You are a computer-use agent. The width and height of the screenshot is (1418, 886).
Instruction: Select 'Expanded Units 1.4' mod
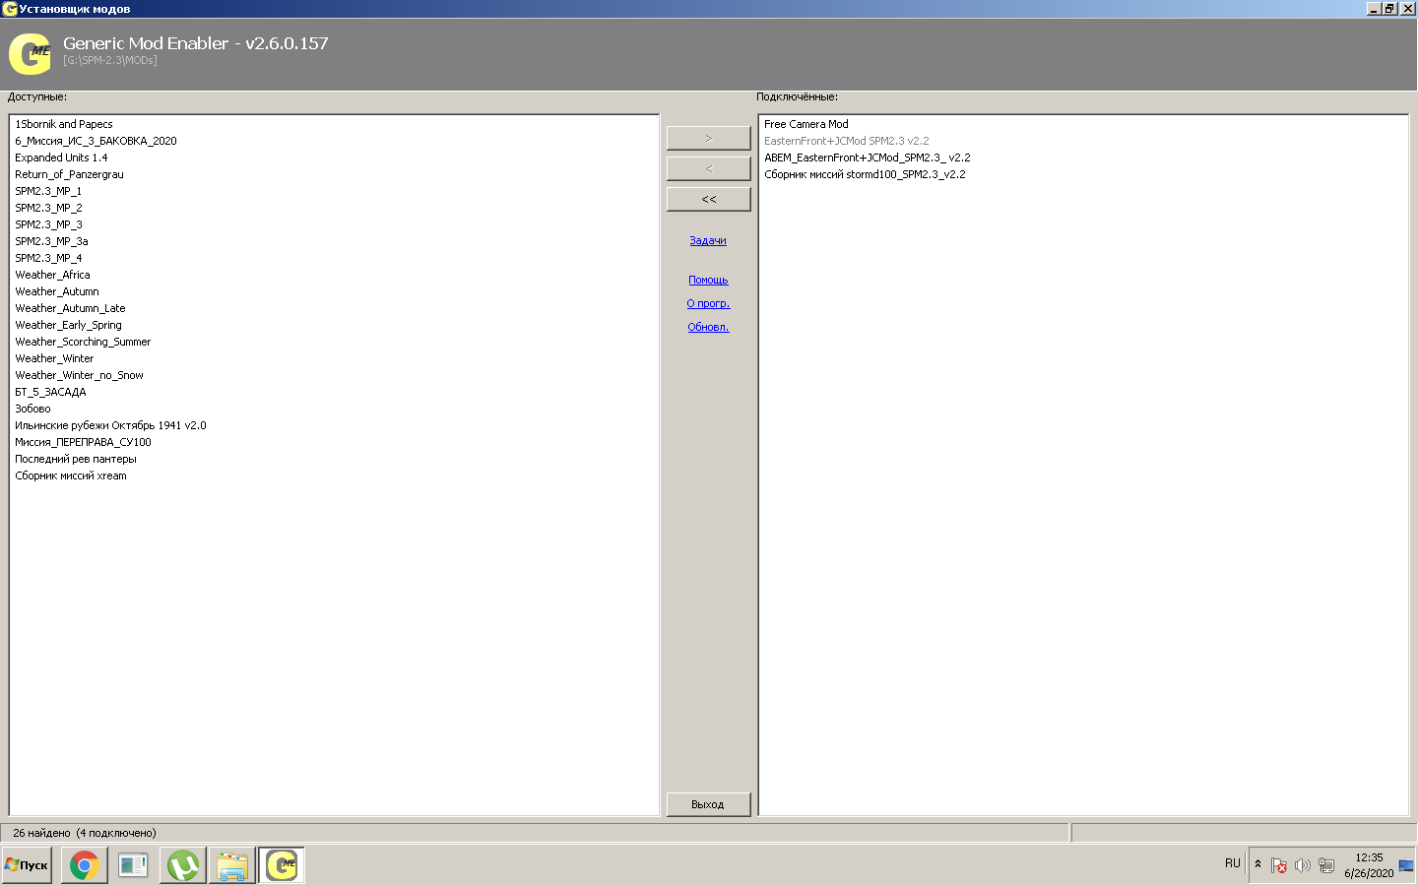61,158
